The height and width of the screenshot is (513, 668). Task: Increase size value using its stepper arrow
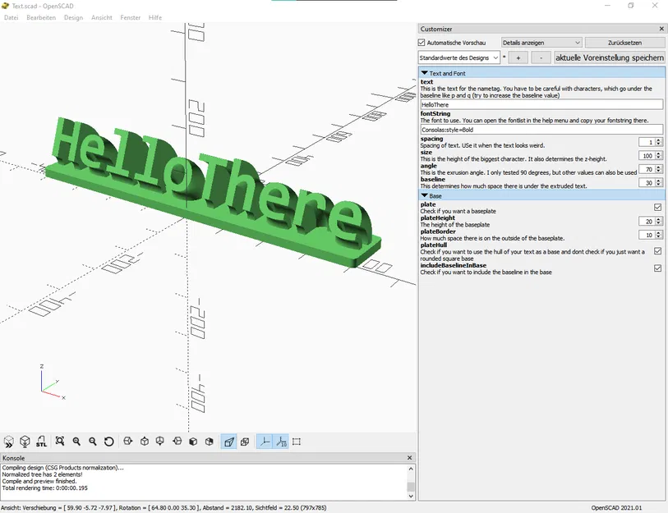tap(657, 151)
